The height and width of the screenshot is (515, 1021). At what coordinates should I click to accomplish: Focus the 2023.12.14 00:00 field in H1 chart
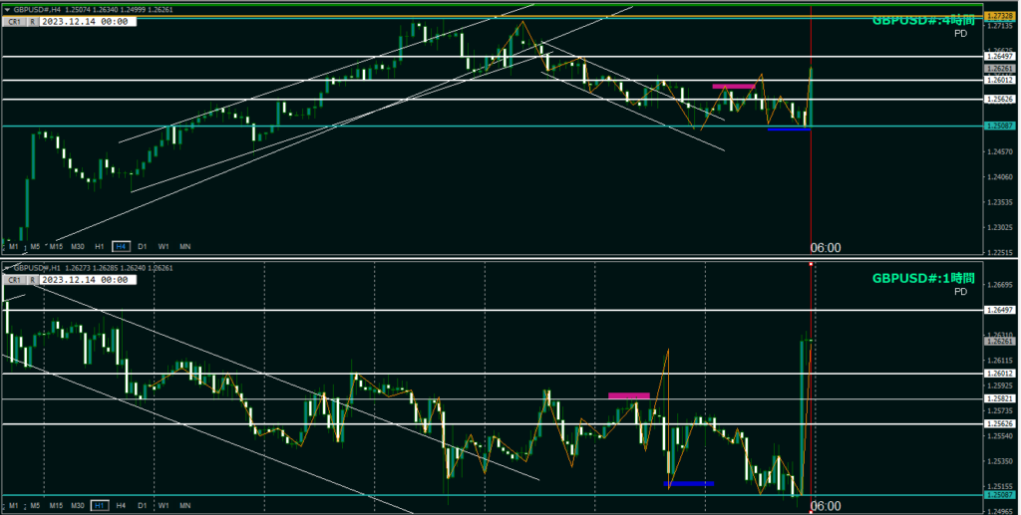88,280
